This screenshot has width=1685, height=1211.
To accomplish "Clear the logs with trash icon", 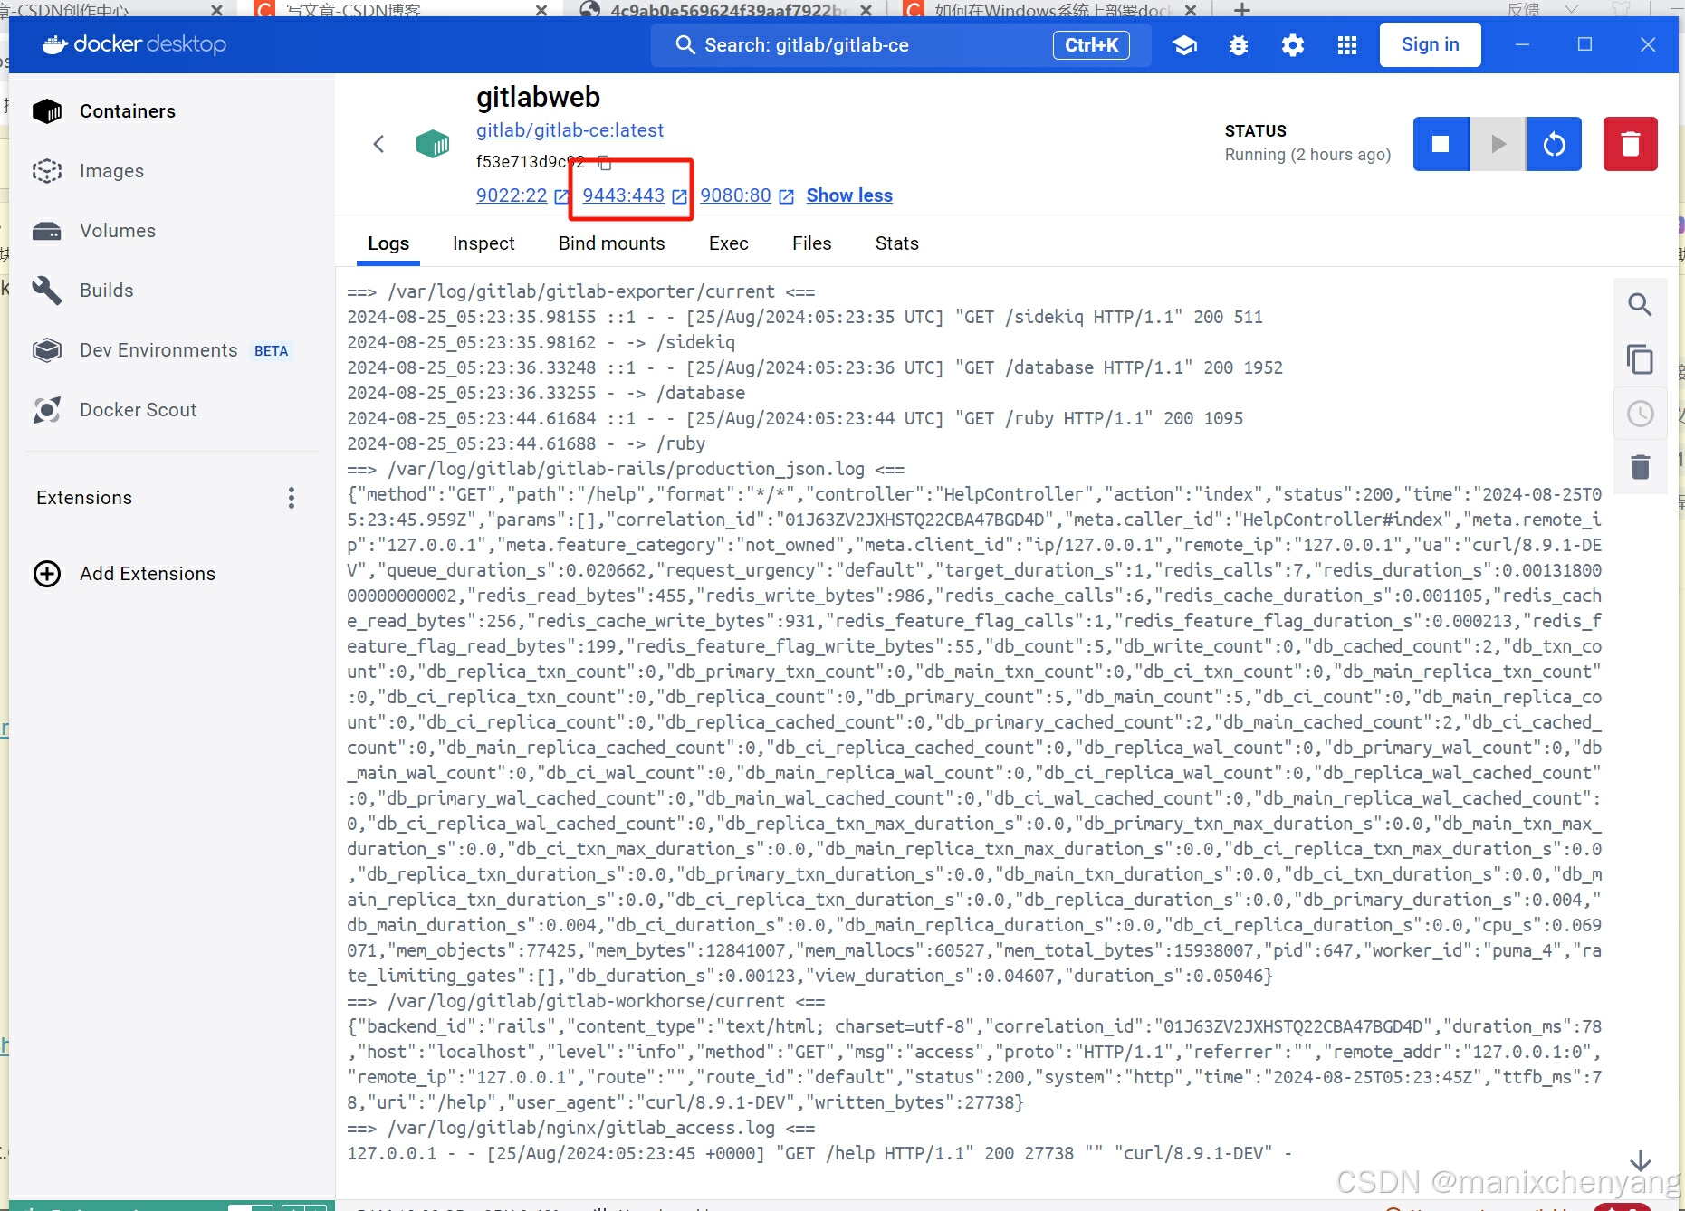I will point(1640,467).
